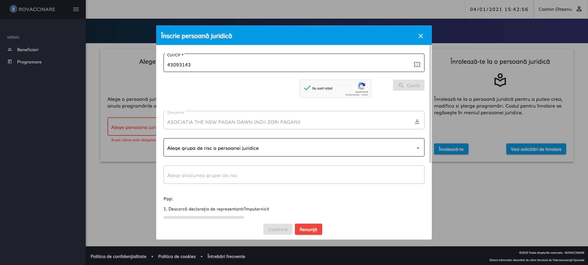Click the reCAPTCHA logo
Viewport: 588px width, 265px height.
[361, 86]
